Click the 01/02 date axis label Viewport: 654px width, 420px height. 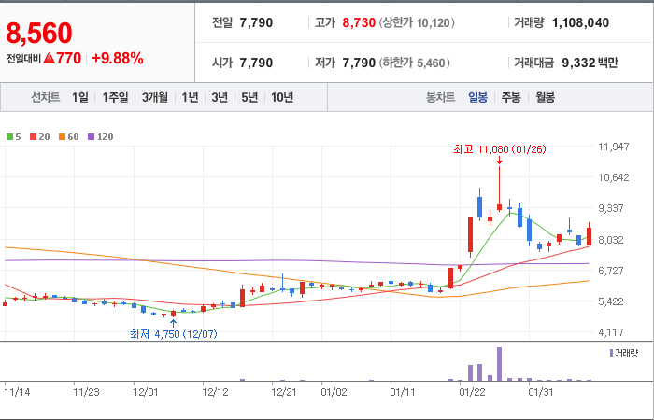click(334, 393)
